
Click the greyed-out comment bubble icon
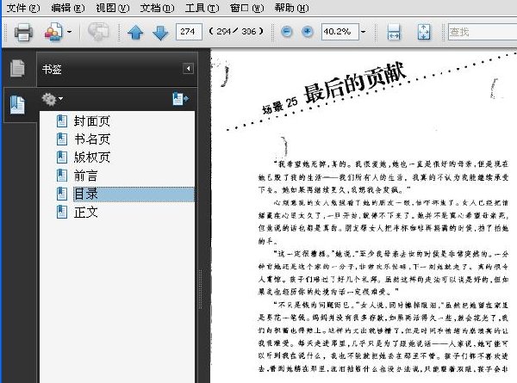pyautogui.click(x=98, y=32)
